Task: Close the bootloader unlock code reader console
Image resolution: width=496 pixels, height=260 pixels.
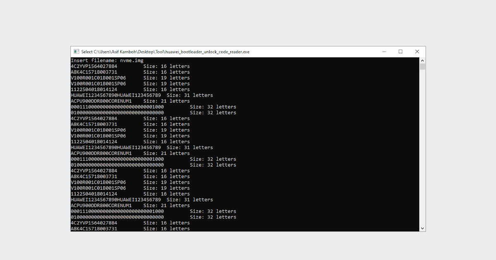Action: 417,52
